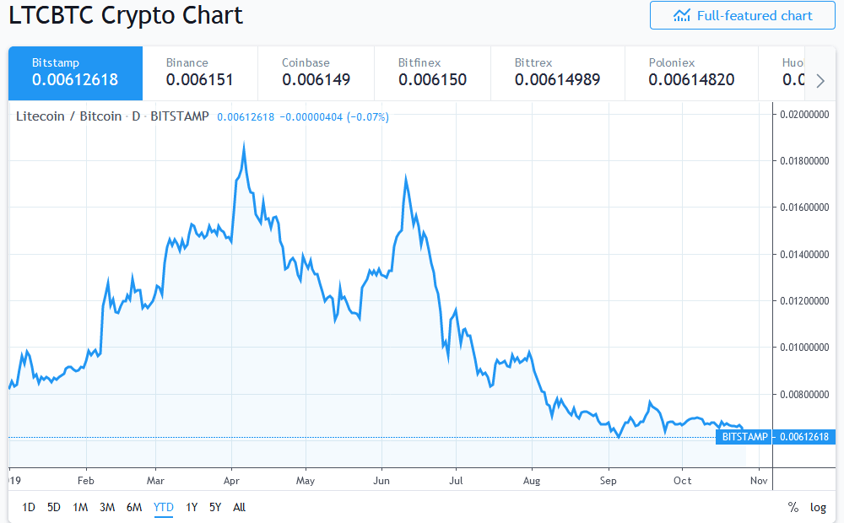Select the Bittrex exchange tab
This screenshot has width=844, height=523.
(557, 73)
